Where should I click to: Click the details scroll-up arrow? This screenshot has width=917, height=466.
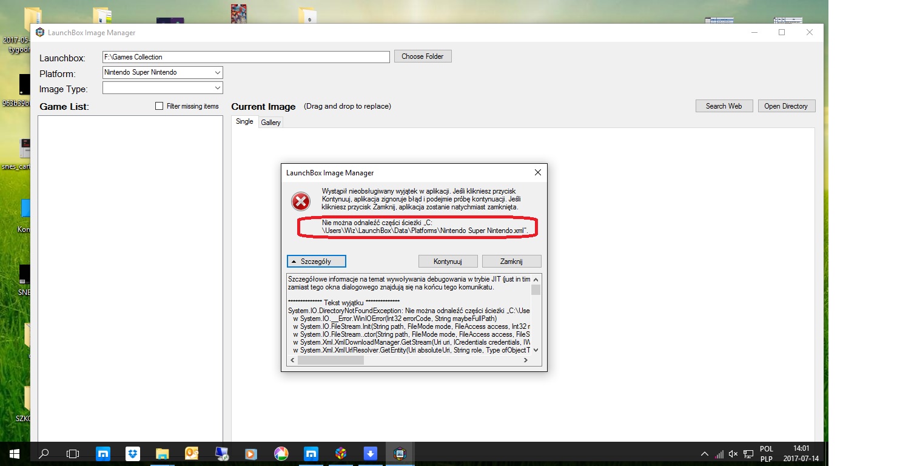[536, 279]
